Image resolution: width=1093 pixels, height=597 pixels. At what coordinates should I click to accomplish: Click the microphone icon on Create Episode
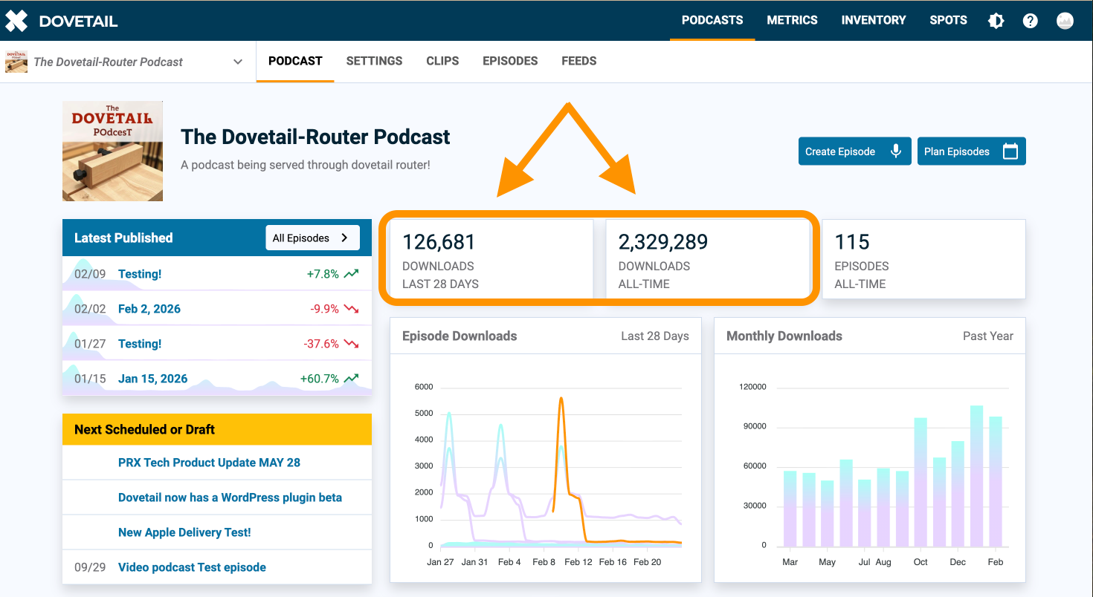(896, 151)
